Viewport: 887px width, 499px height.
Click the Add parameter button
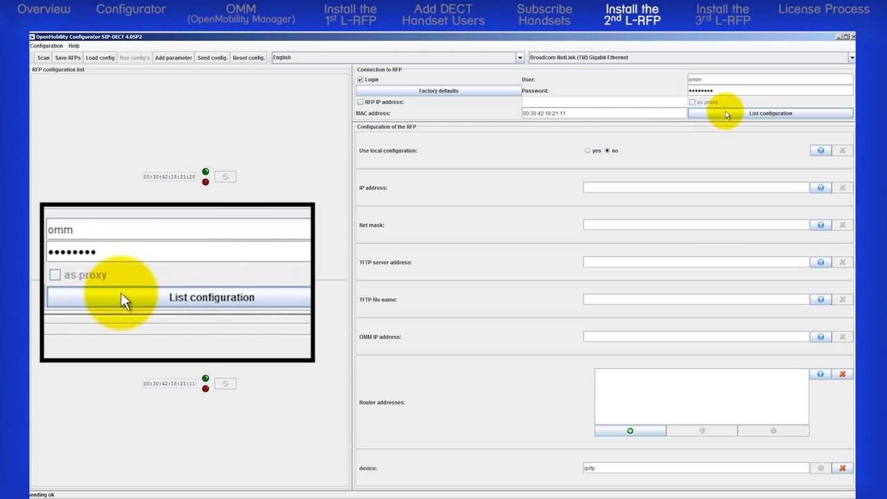click(x=173, y=58)
